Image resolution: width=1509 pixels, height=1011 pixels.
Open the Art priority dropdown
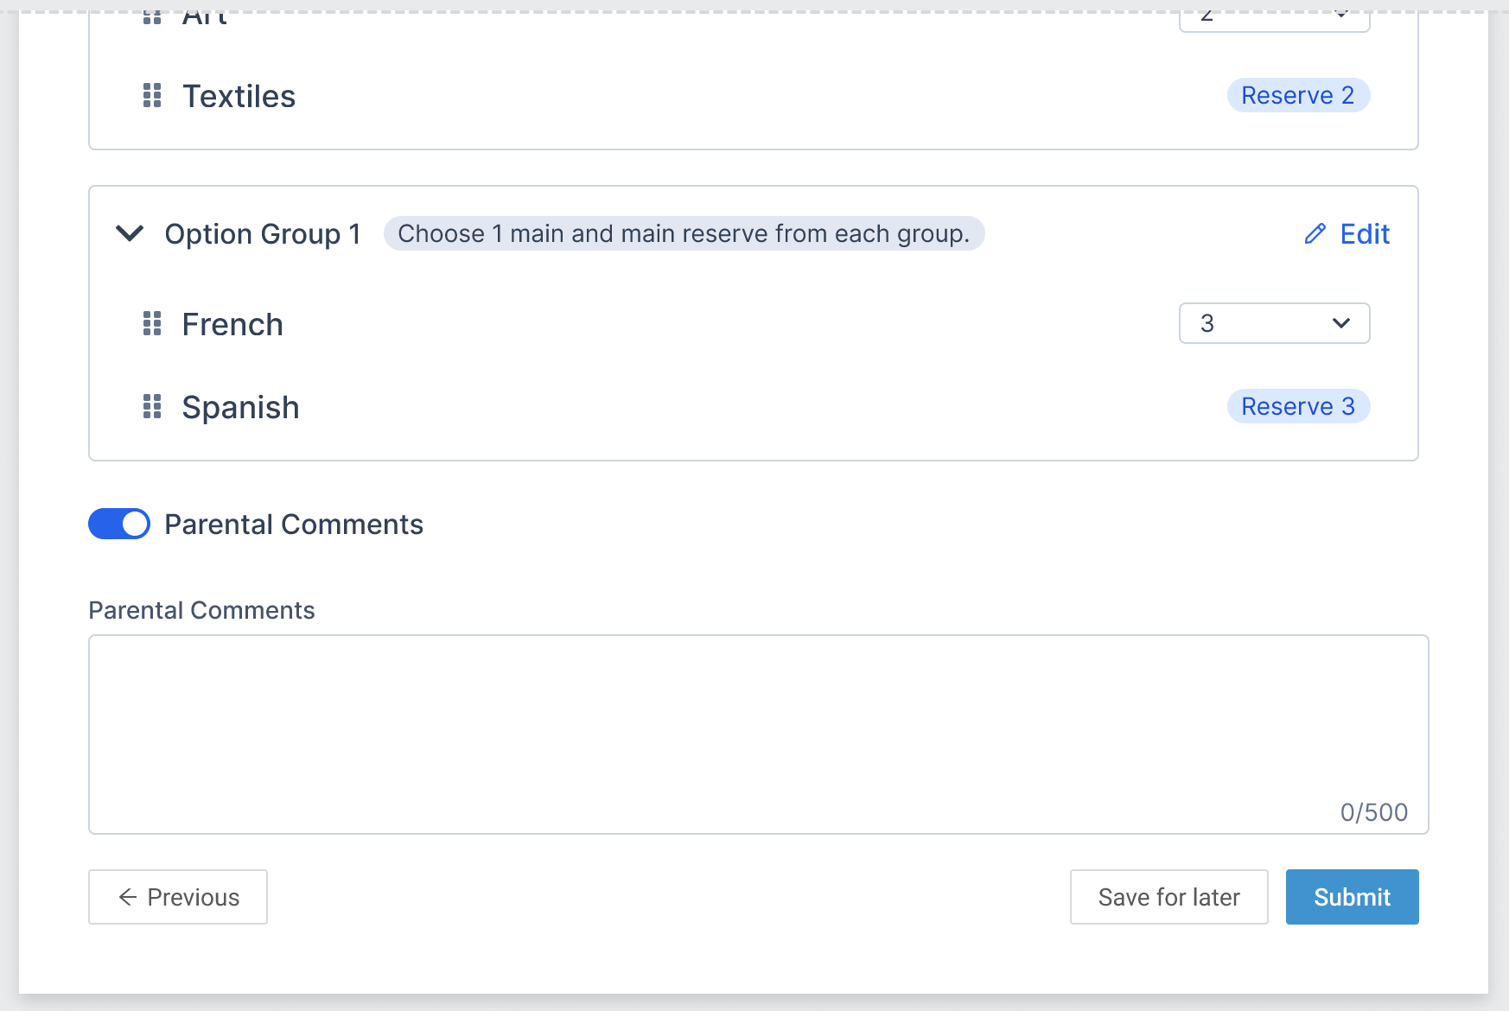click(1273, 14)
